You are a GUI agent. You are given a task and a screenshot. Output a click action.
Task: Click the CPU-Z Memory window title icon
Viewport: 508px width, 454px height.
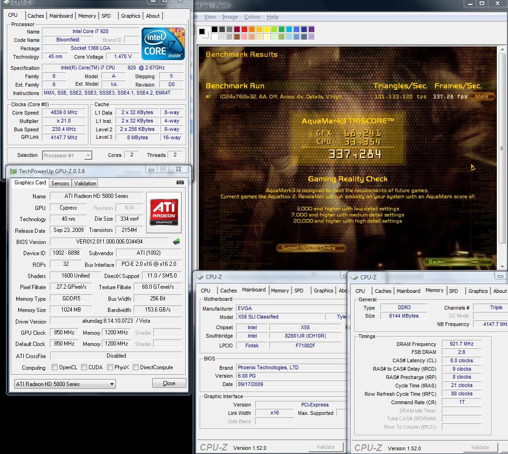coord(354,278)
